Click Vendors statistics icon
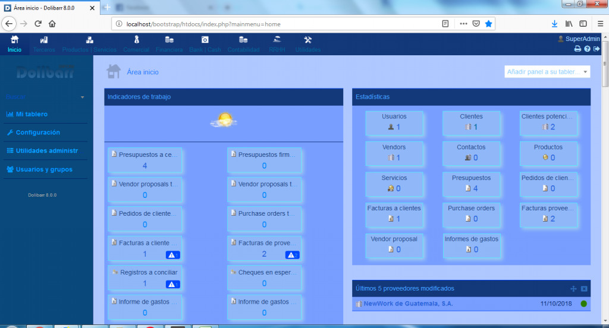This screenshot has width=609, height=328. pyautogui.click(x=391, y=157)
